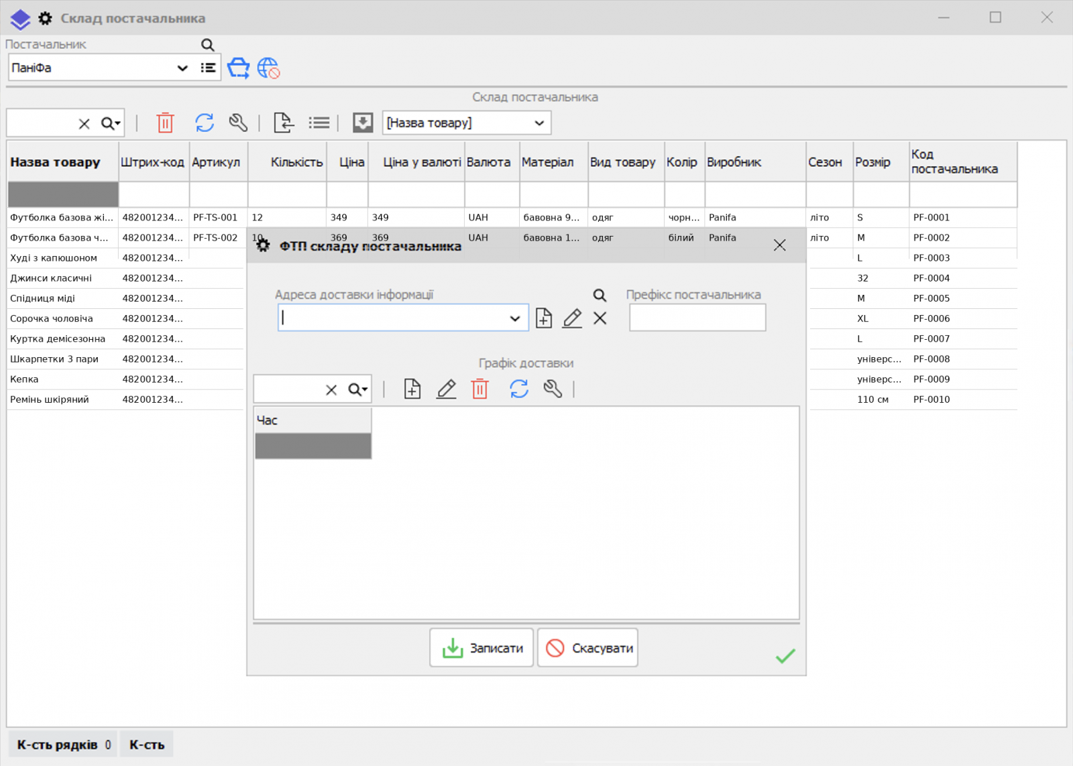Click the Префікс постачальника input field
The image size is (1073, 766).
697,318
